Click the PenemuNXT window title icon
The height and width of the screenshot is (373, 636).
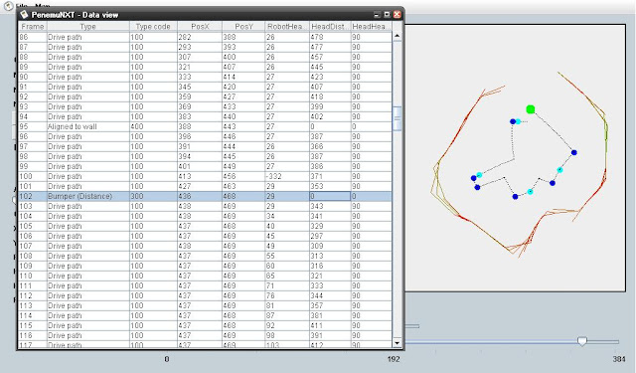pos(24,15)
